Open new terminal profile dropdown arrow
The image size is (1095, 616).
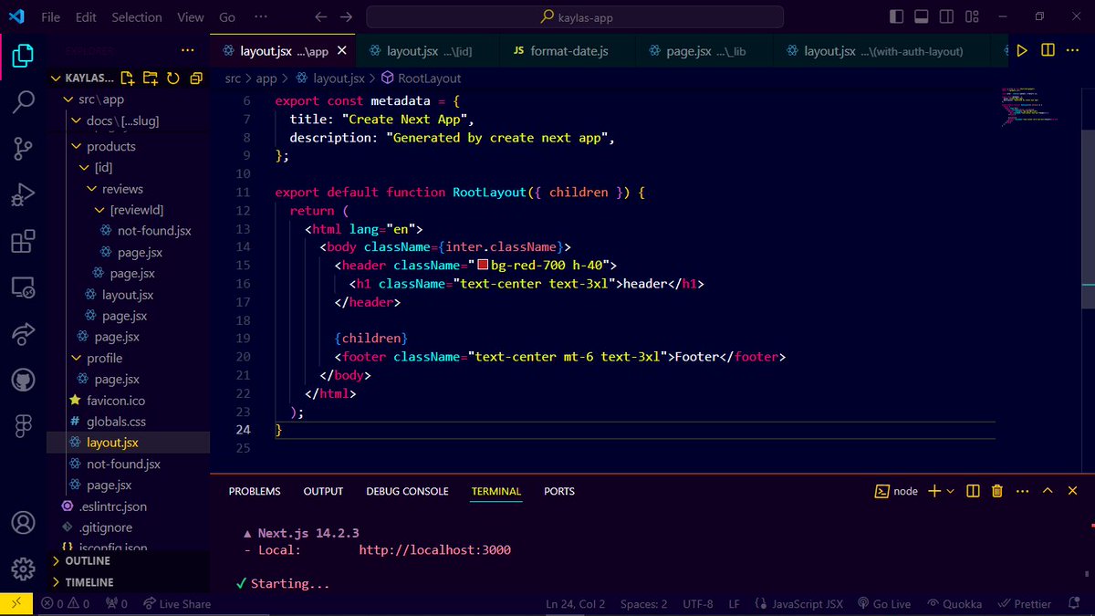tap(951, 491)
